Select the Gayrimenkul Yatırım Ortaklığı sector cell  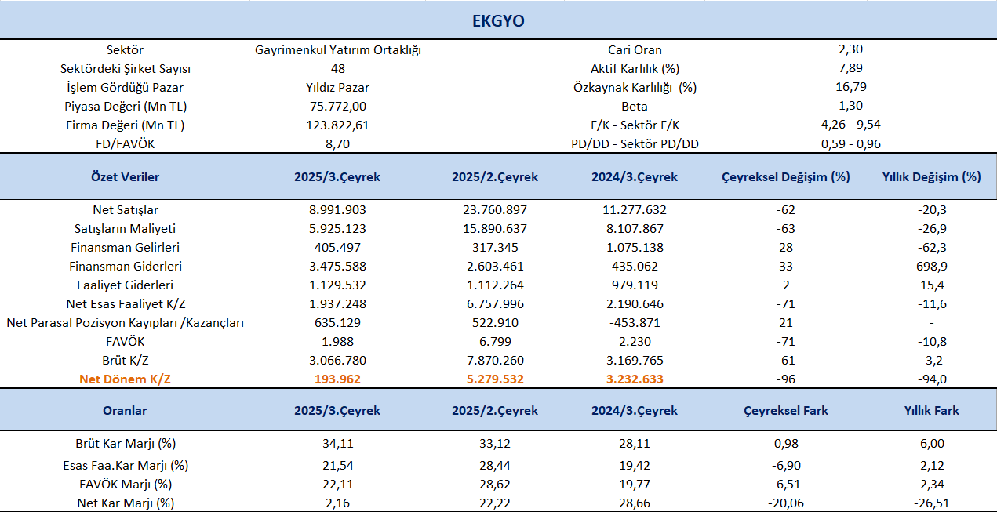(338, 50)
